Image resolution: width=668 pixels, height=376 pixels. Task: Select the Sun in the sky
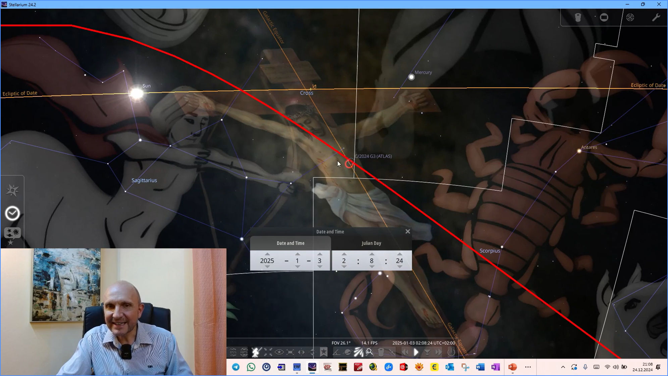(x=137, y=93)
